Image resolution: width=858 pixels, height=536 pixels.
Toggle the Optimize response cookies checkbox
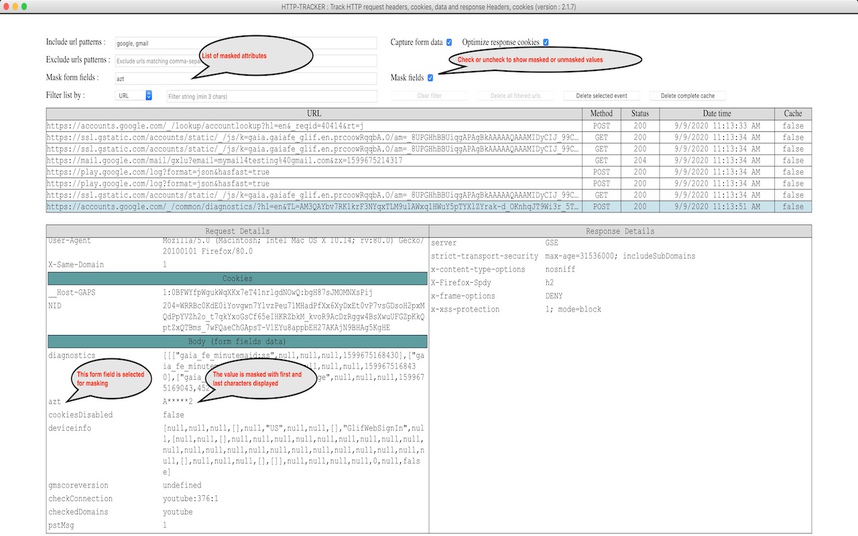coord(546,42)
